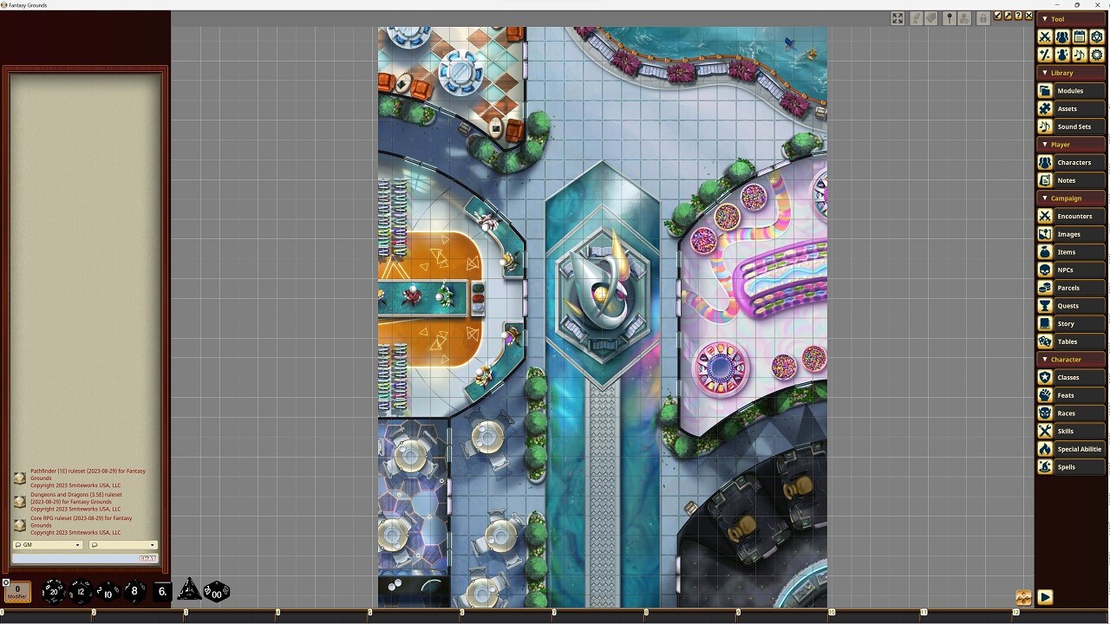Click the fullscreen expand button on the image toolbar
Image resolution: width=1110 pixels, height=624 pixels.
coord(898,17)
